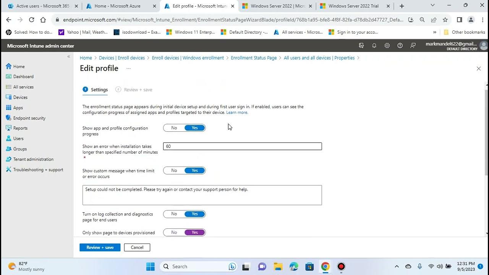Click the installation minutes field showing 60
The width and height of the screenshot is (489, 275).
tap(242, 146)
